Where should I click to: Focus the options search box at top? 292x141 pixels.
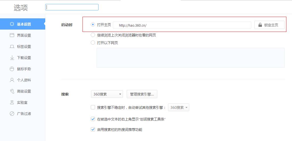(x=72, y=7)
